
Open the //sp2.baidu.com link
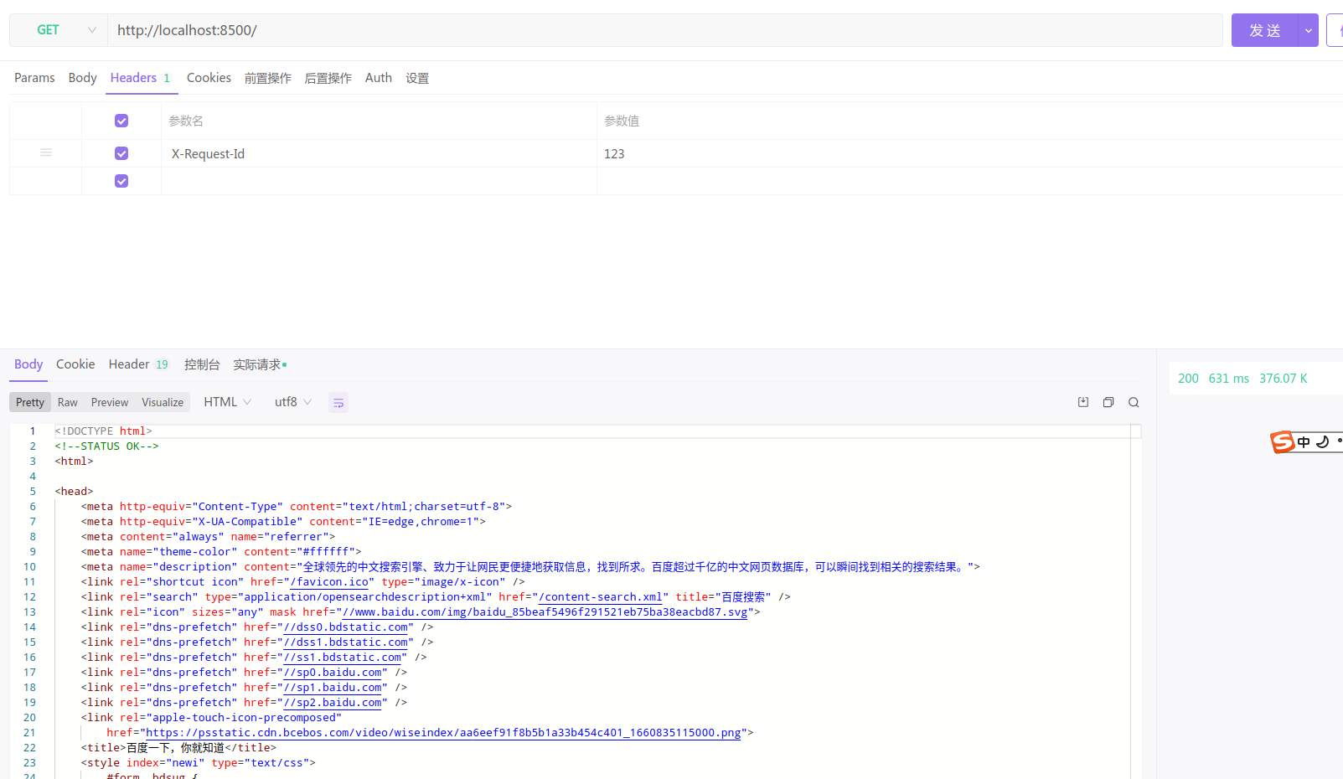[x=333, y=703]
